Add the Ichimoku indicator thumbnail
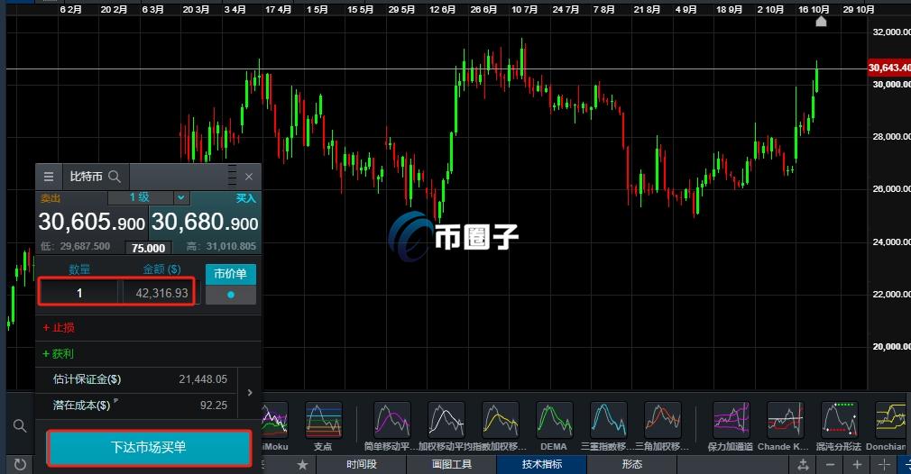Image resolution: width=911 pixels, height=474 pixels. pos(275,426)
